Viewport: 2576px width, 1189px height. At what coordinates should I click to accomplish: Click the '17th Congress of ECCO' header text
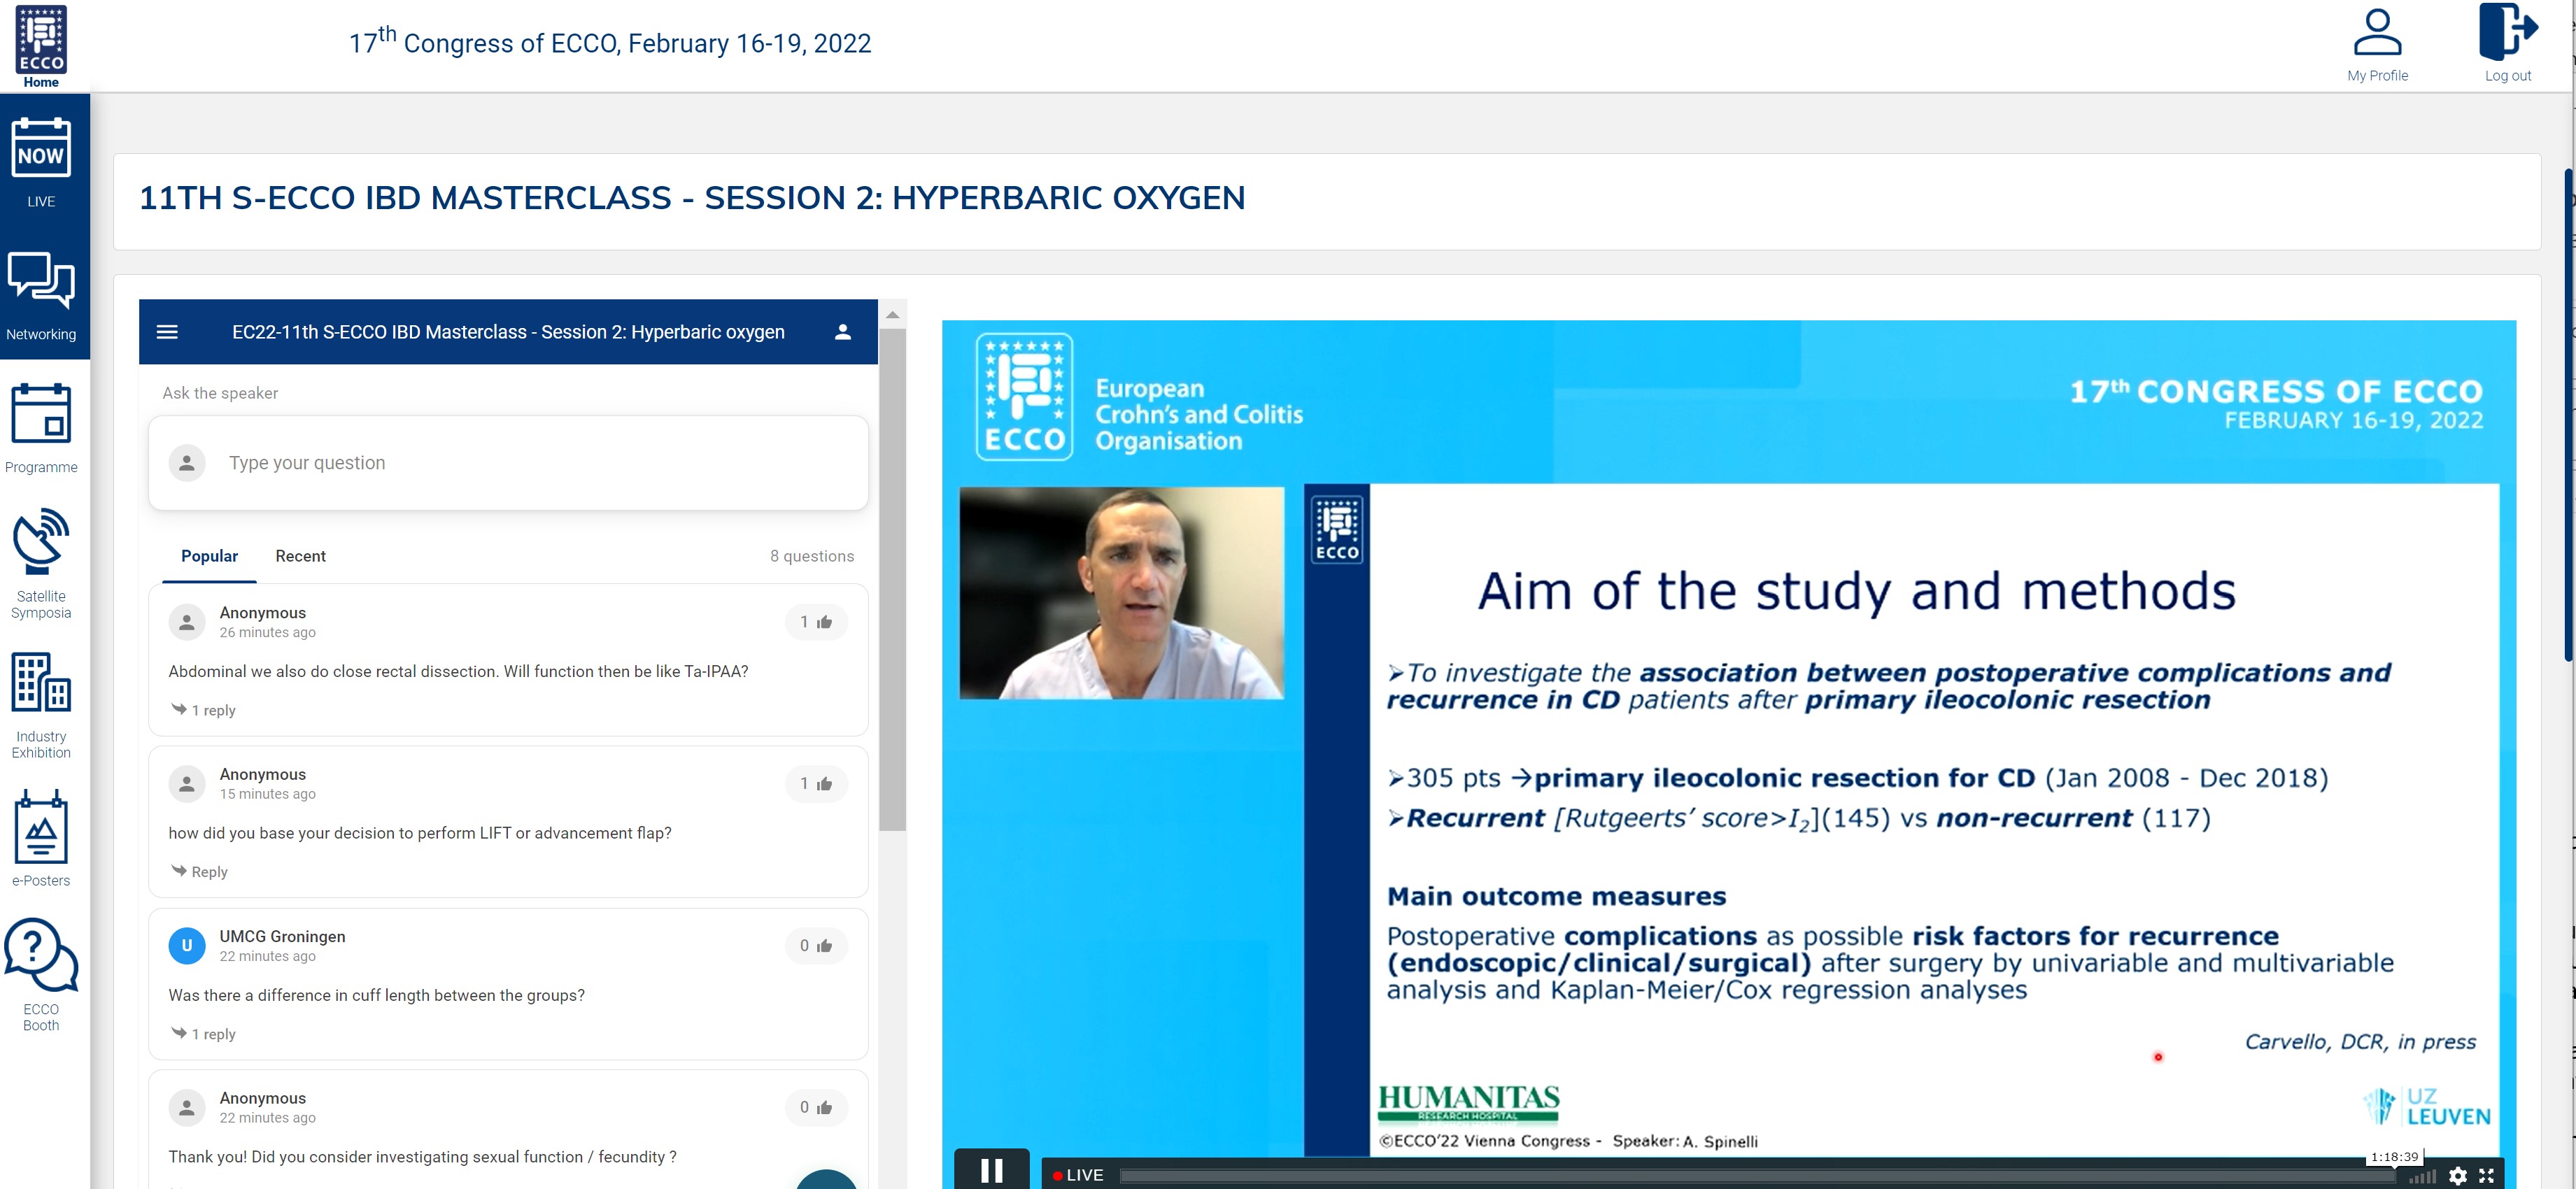(610, 43)
